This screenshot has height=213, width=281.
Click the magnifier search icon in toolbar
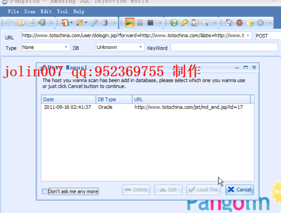10,23
